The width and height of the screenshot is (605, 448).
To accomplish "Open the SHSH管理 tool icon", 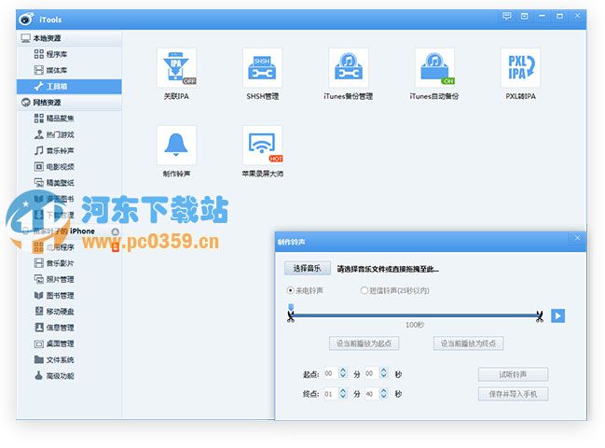I will point(262,67).
